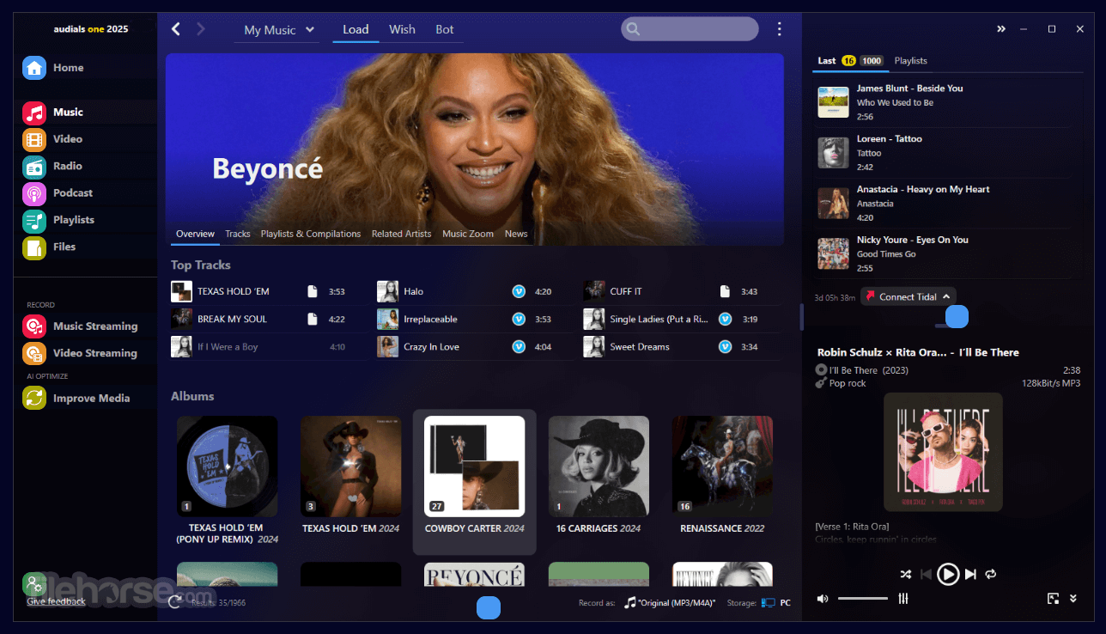Open the Record as format dropdown

670,603
